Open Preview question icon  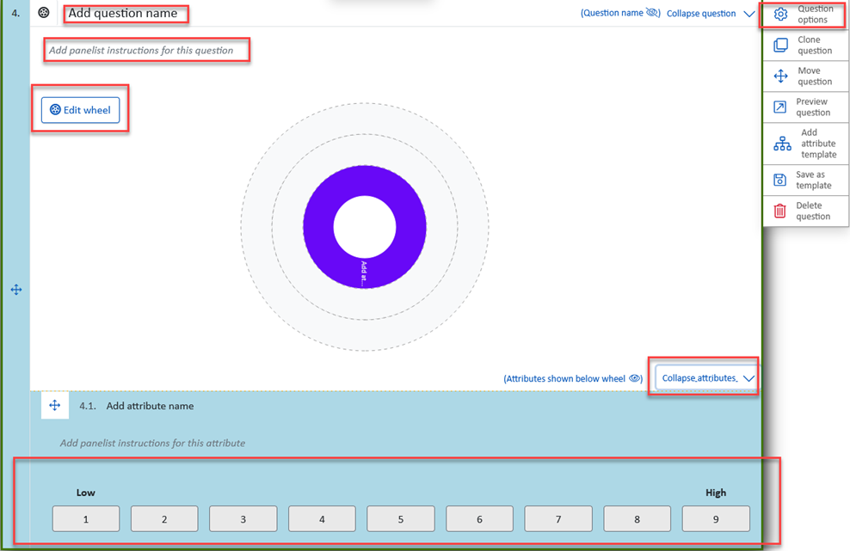coord(780,107)
